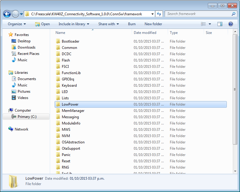Change your view icon button
The image size is (240, 192).
pyautogui.click(x=203, y=24)
